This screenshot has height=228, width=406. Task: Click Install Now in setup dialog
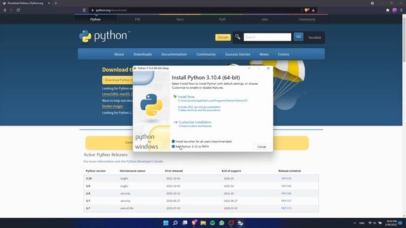click(186, 97)
